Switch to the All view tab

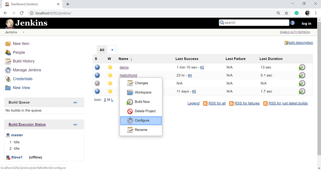click(x=102, y=50)
